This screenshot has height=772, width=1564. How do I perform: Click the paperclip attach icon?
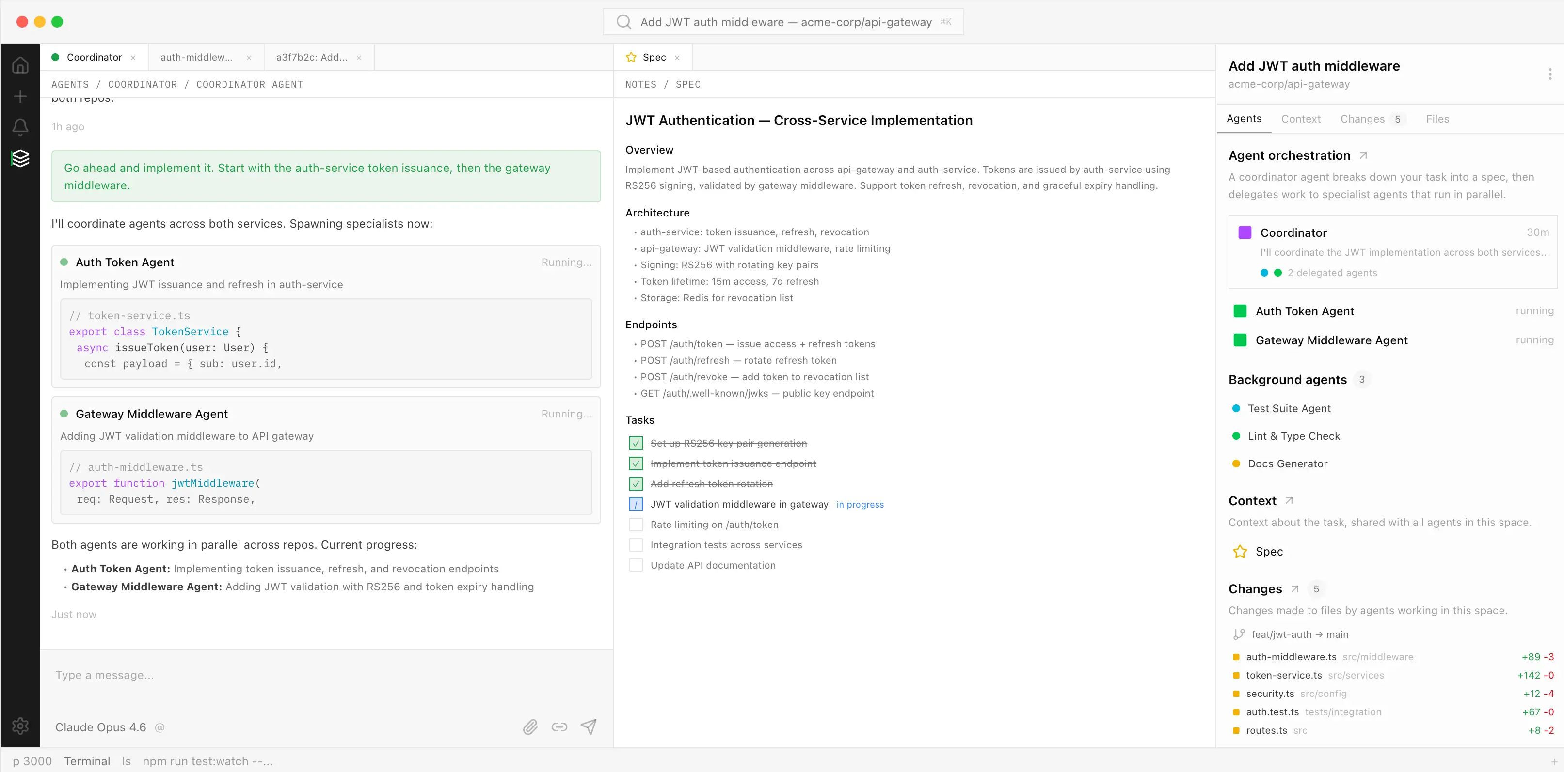pos(530,726)
